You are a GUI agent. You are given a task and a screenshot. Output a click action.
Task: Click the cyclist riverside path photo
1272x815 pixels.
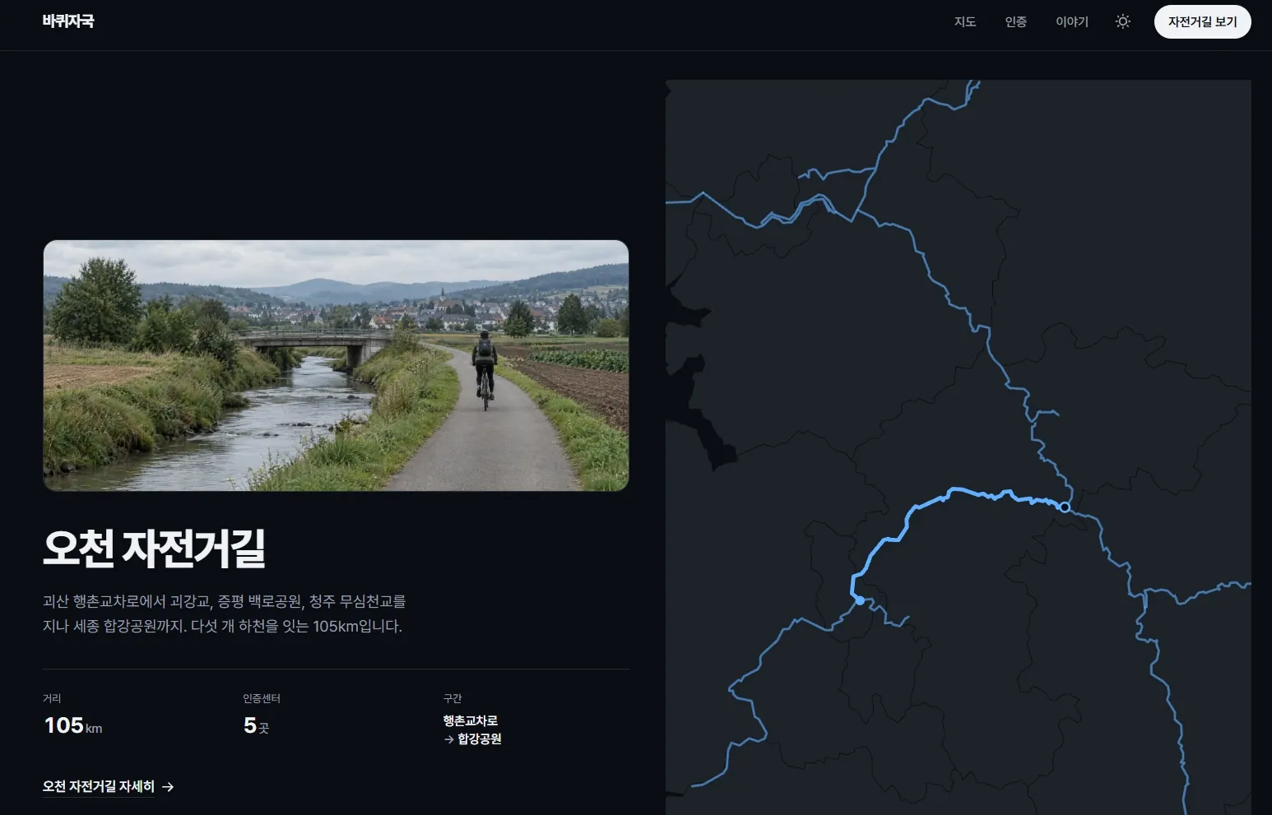(336, 366)
